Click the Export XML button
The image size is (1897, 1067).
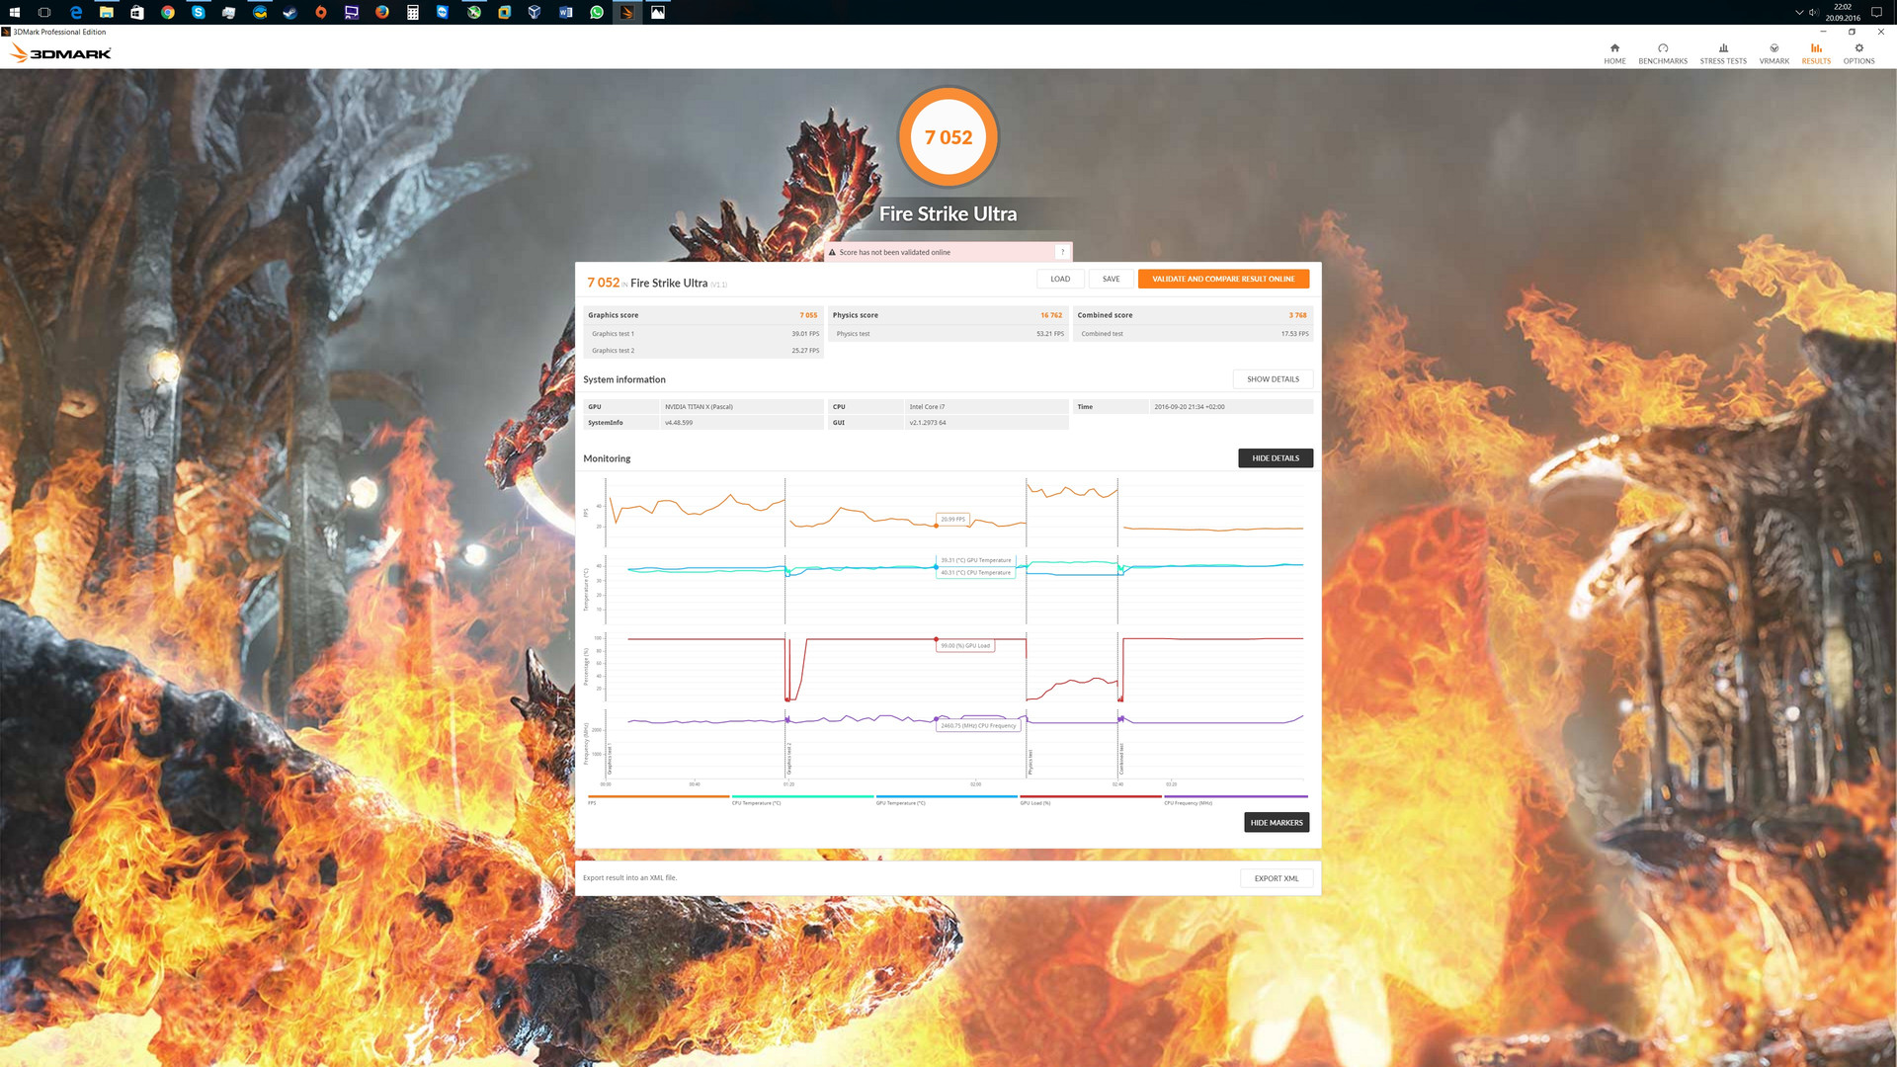coord(1276,878)
